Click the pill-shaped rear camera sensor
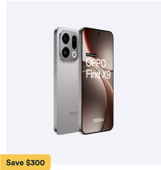The height and width of the screenshot is (170, 161). pyautogui.click(x=74, y=42)
